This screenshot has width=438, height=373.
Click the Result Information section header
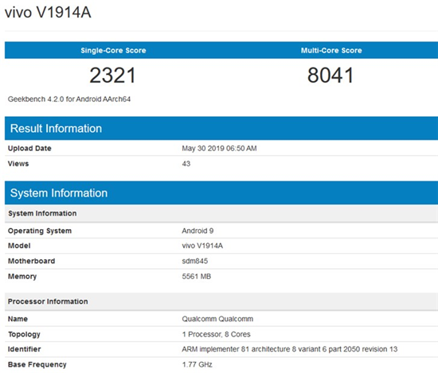(56, 129)
